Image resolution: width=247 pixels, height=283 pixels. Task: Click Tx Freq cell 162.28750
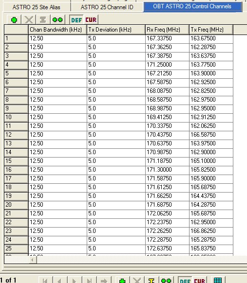[x=211, y=48]
